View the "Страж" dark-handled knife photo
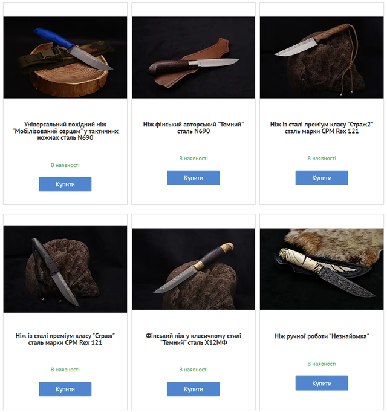 point(65,269)
